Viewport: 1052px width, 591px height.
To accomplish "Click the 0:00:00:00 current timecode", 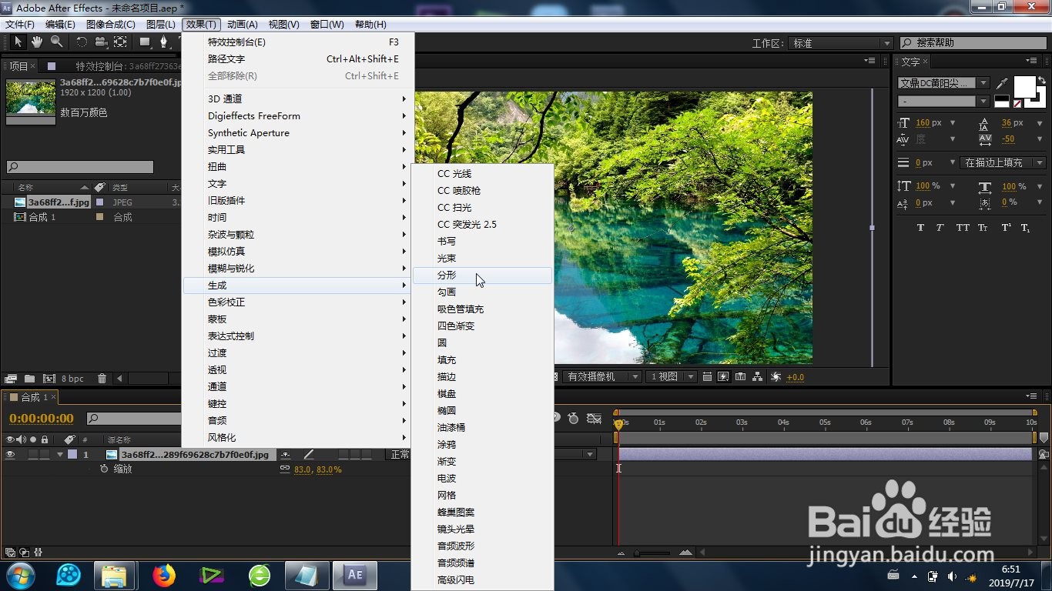I will click(42, 419).
